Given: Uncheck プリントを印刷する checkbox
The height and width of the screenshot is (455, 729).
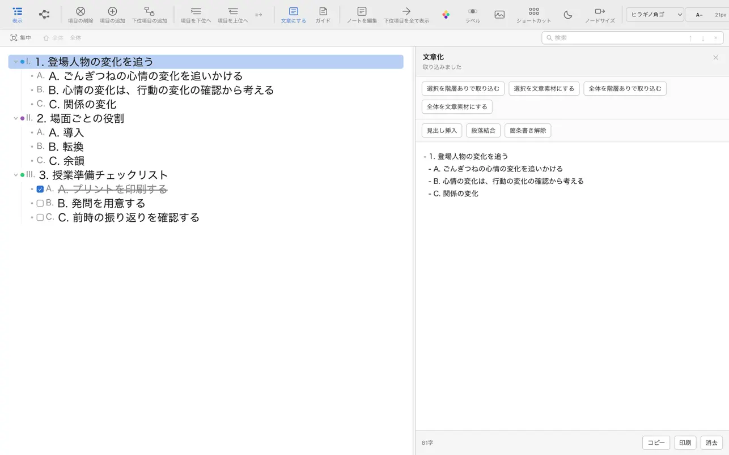Looking at the screenshot, I should 40,189.
